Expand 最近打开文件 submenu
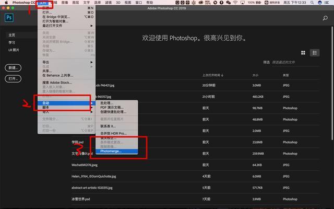The height and width of the screenshot is (209, 334). [66, 26]
